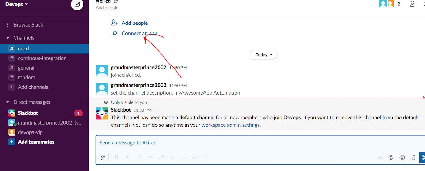Click the eye icon by Only visible to you
The width and height of the screenshot is (425, 171).
[x=106, y=102]
